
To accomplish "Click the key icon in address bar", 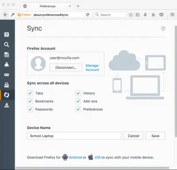I will click(x=13, y=15).
